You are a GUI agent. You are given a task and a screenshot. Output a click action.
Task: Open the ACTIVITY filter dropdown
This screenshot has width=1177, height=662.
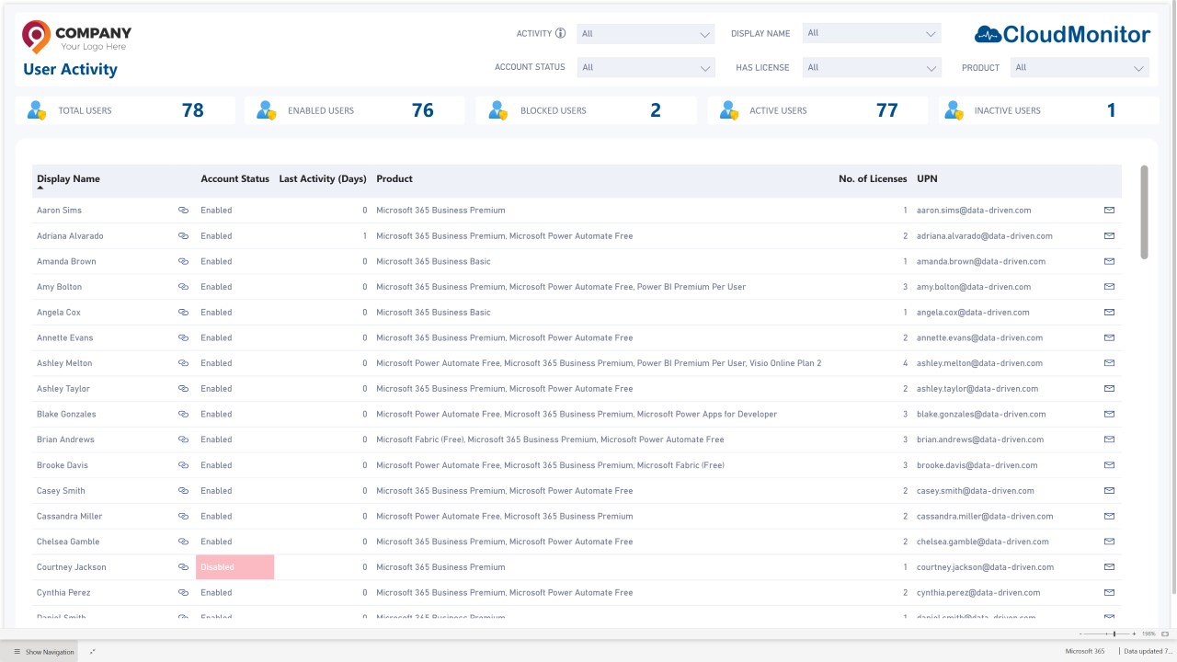pyautogui.click(x=646, y=34)
